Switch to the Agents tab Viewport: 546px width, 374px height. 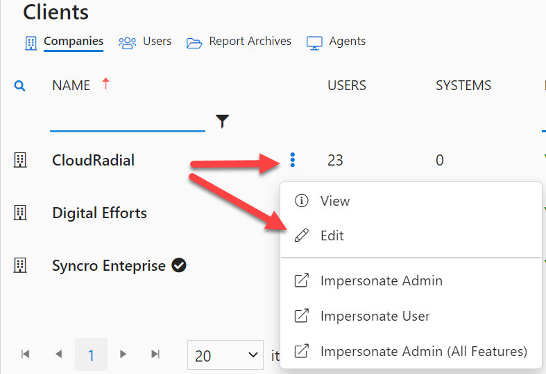(x=347, y=42)
